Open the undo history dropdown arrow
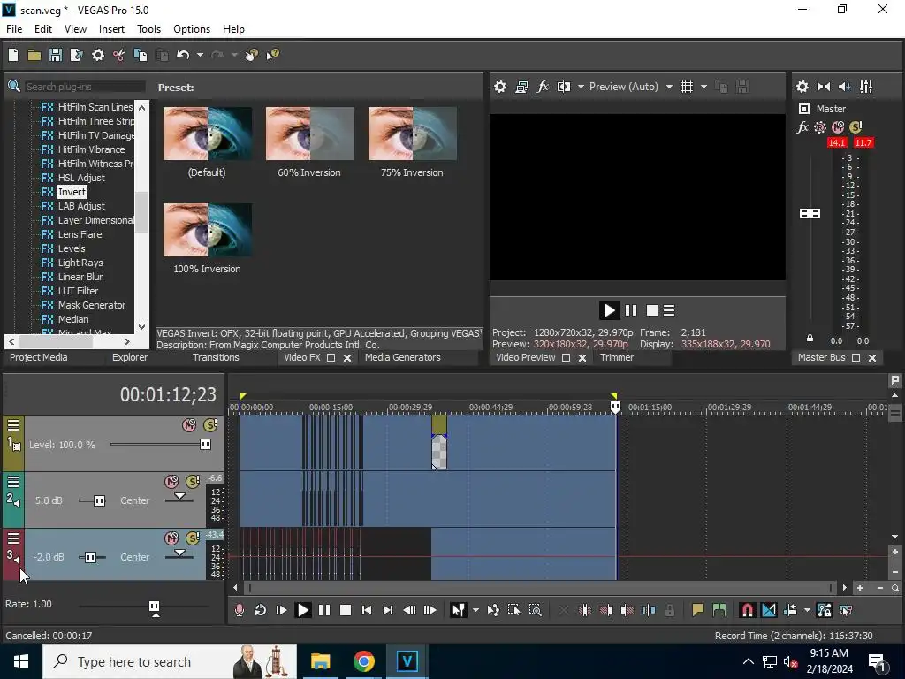Image resolution: width=905 pixels, height=679 pixels. [x=200, y=55]
